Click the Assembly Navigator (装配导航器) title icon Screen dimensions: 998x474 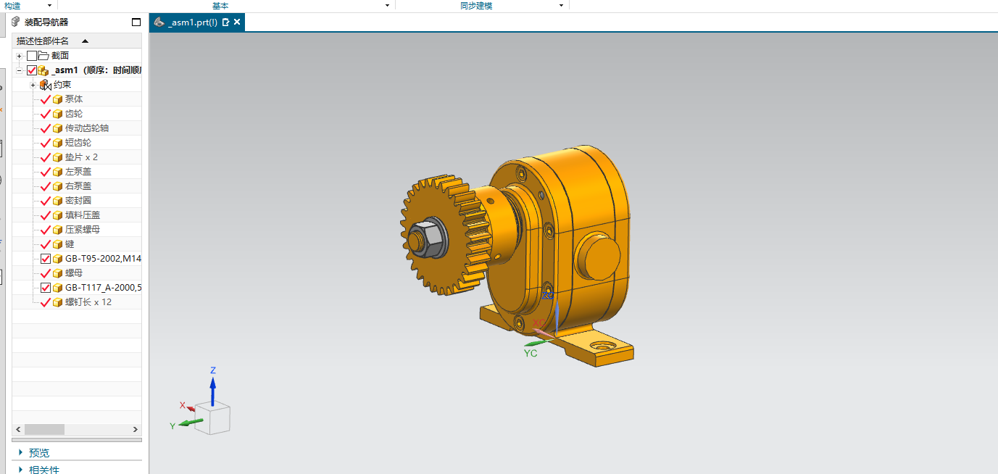pyautogui.click(x=16, y=22)
